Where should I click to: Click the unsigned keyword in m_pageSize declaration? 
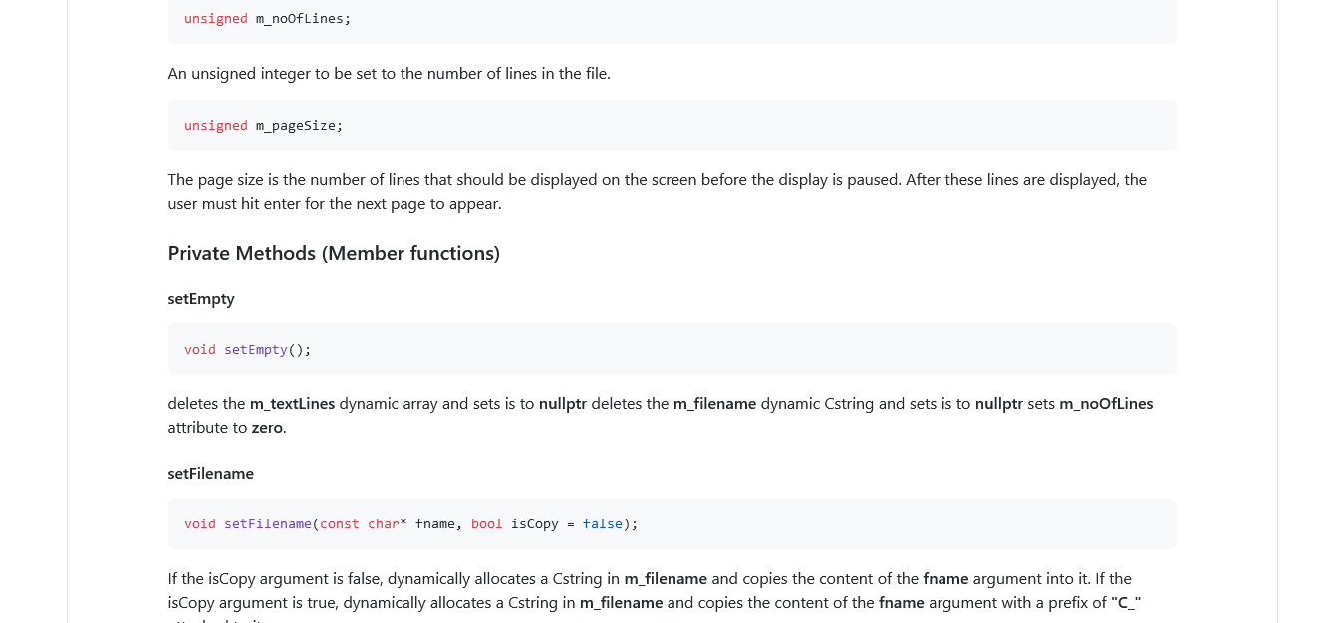pyautogui.click(x=215, y=125)
